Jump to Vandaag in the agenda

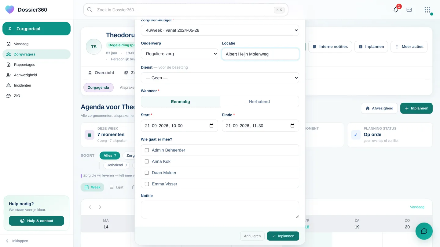click(417, 207)
